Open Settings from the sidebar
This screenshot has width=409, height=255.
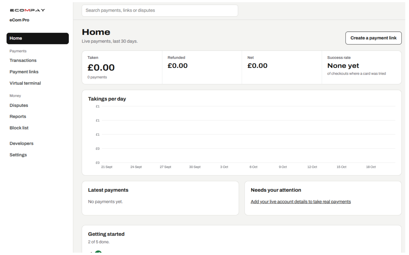[18, 155]
